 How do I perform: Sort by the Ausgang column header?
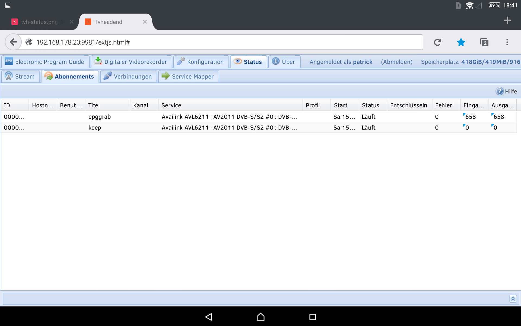point(502,105)
